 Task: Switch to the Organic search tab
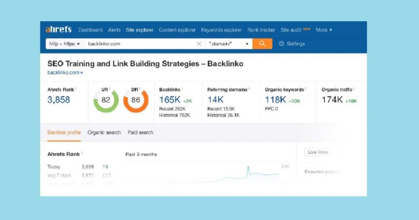pos(104,132)
